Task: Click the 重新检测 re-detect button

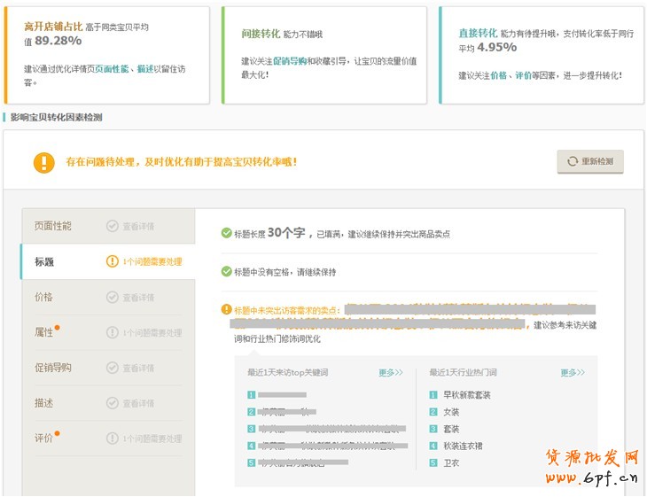Action: [x=590, y=161]
